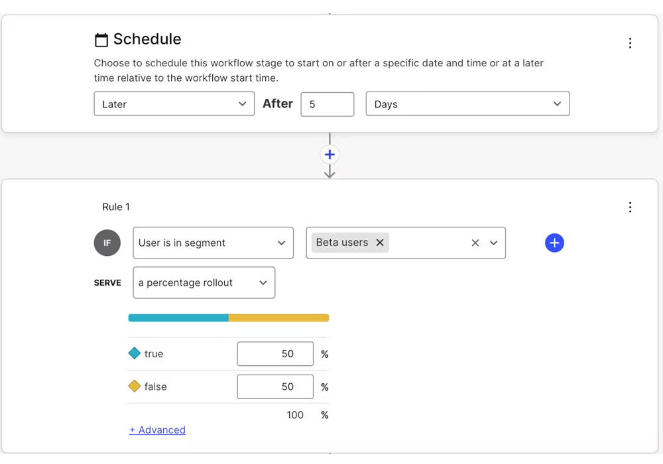Screen dimensions: 663x464
Task: Click the IF condition badge
Action: tap(107, 243)
